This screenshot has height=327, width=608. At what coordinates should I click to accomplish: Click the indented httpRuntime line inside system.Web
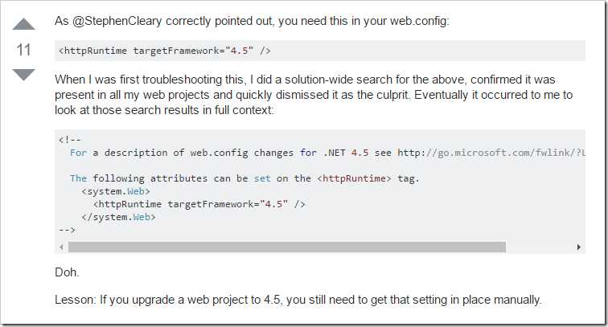tap(199, 204)
